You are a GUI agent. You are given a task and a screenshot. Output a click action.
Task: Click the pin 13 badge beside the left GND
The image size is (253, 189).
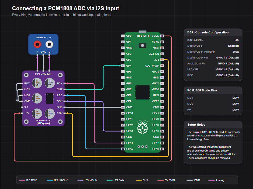(123, 107)
